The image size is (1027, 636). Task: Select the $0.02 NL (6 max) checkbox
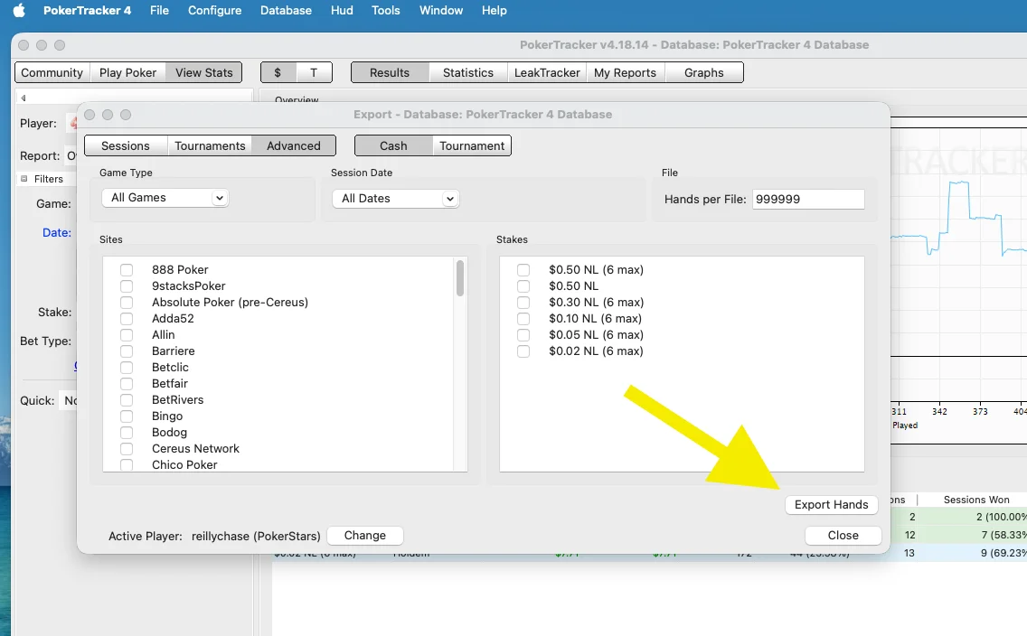point(523,351)
